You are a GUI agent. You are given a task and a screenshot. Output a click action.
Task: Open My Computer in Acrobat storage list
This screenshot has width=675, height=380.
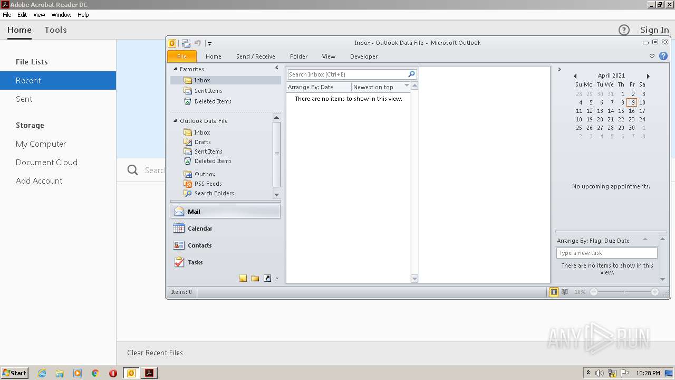tap(41, 144)
